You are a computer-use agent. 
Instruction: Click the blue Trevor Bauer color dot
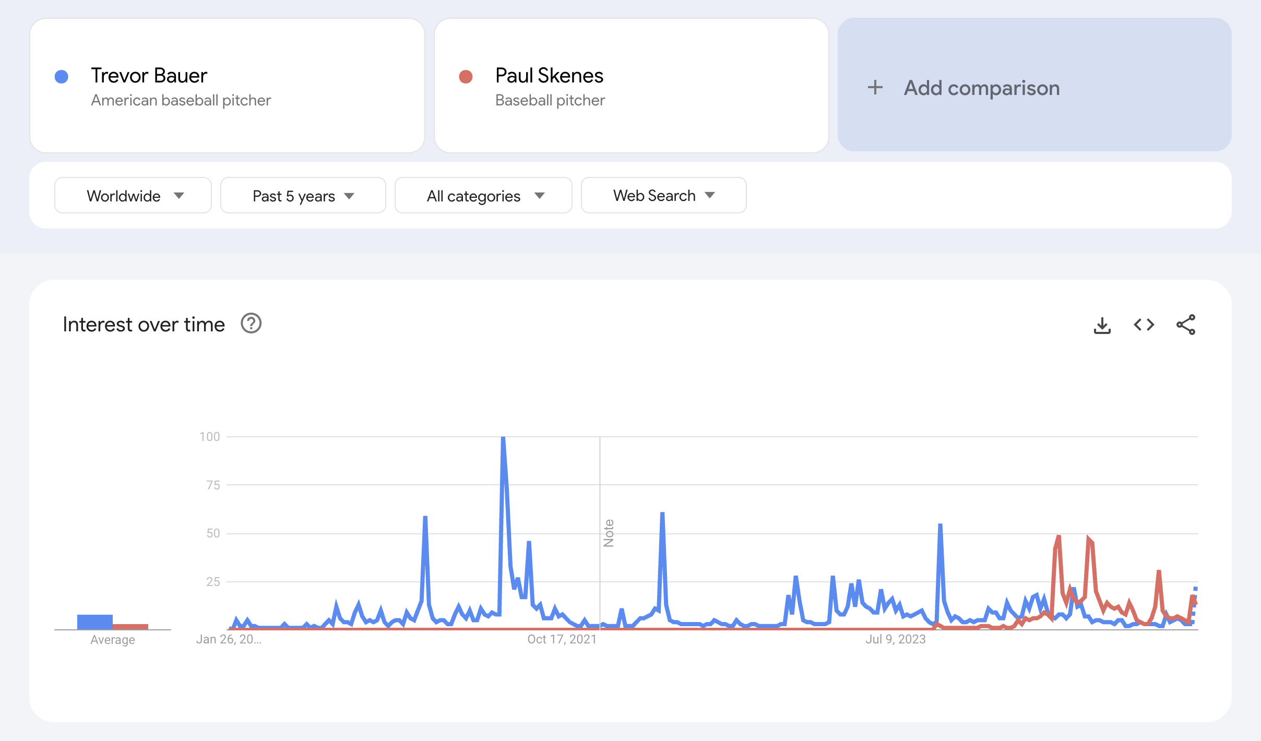[x=62, y=77]
